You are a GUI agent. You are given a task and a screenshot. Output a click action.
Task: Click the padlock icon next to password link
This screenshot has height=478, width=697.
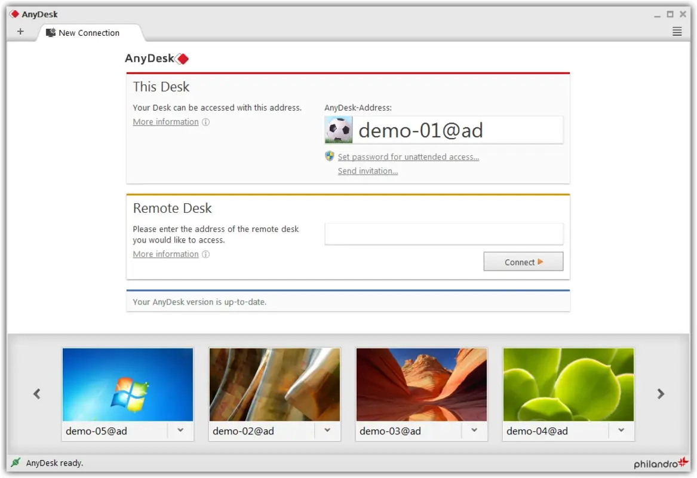(329, 157)
